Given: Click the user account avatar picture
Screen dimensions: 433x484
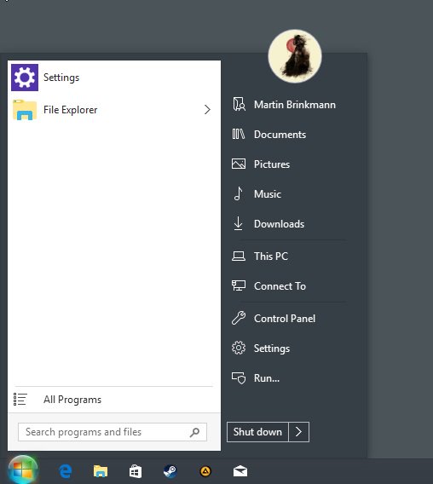Looking at the screenshot, I should click(295, 56).
